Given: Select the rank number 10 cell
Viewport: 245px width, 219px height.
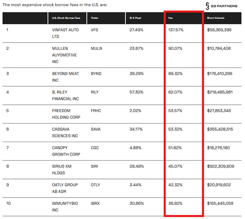Looking at the screenshot, I should 9,203.
